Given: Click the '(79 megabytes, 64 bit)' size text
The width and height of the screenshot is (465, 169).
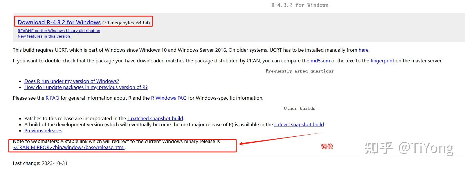Looking at the screenshot, I should [126, 23].
